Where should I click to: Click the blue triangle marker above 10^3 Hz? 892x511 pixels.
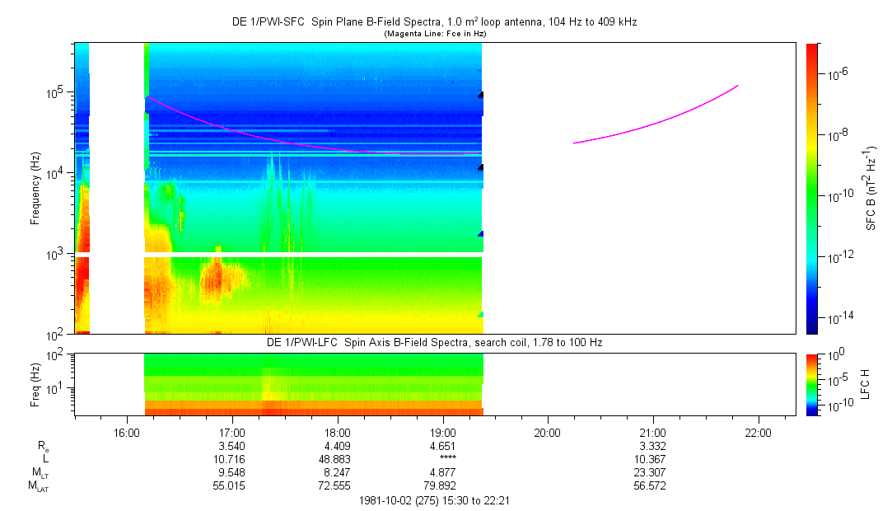coord(480,234)
